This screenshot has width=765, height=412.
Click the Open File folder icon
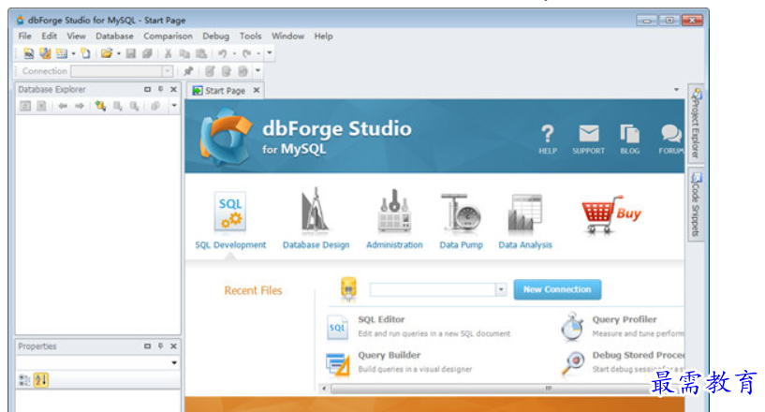coord(107,53)
